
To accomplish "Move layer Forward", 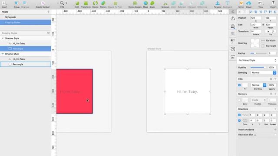I will [x=217, y=4].
